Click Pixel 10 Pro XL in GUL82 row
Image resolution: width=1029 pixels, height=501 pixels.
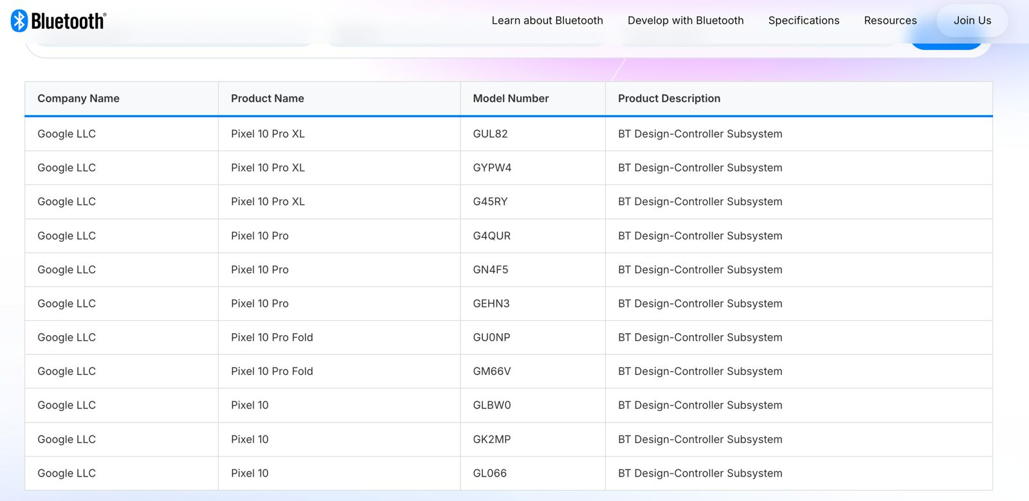coord(268,134)
